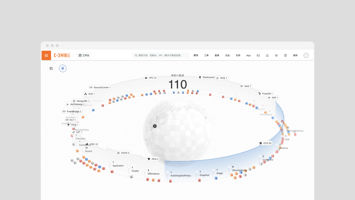Open Cloud Shell terminal icon
Image resolution: width=355 pixels, height=200 pixels.
click(x=258, y=55)
